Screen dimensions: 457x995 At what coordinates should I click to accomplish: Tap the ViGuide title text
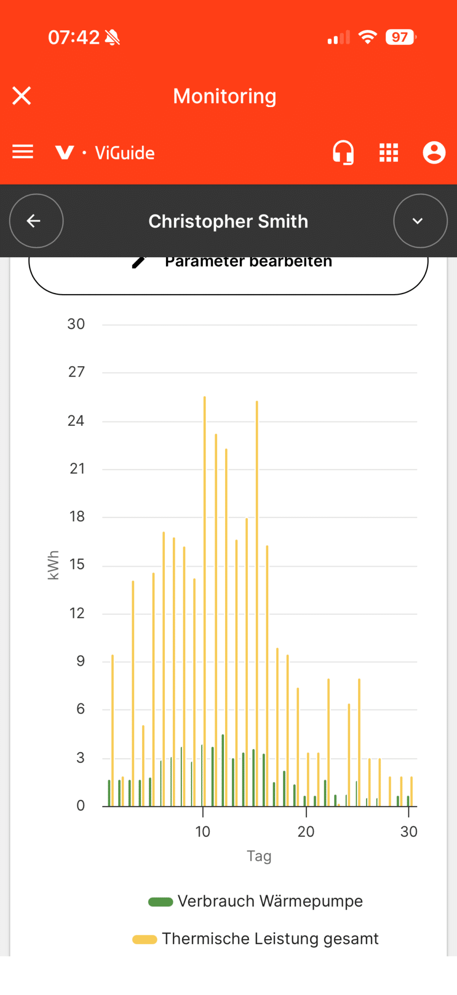[125, 153]
